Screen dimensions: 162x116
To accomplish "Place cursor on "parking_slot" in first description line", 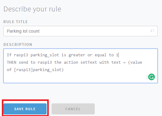I will (x=45, y=55).
